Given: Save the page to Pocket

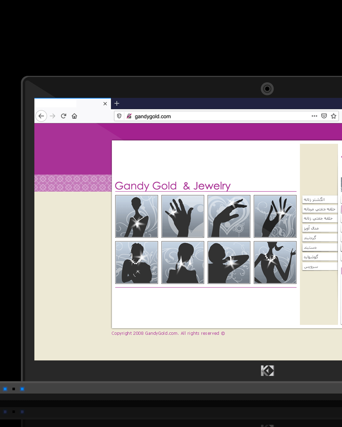Looking at the screenshot, I should 324,116.
